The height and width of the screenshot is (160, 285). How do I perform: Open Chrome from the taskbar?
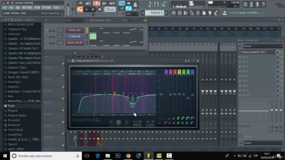(x=128, y=156)
